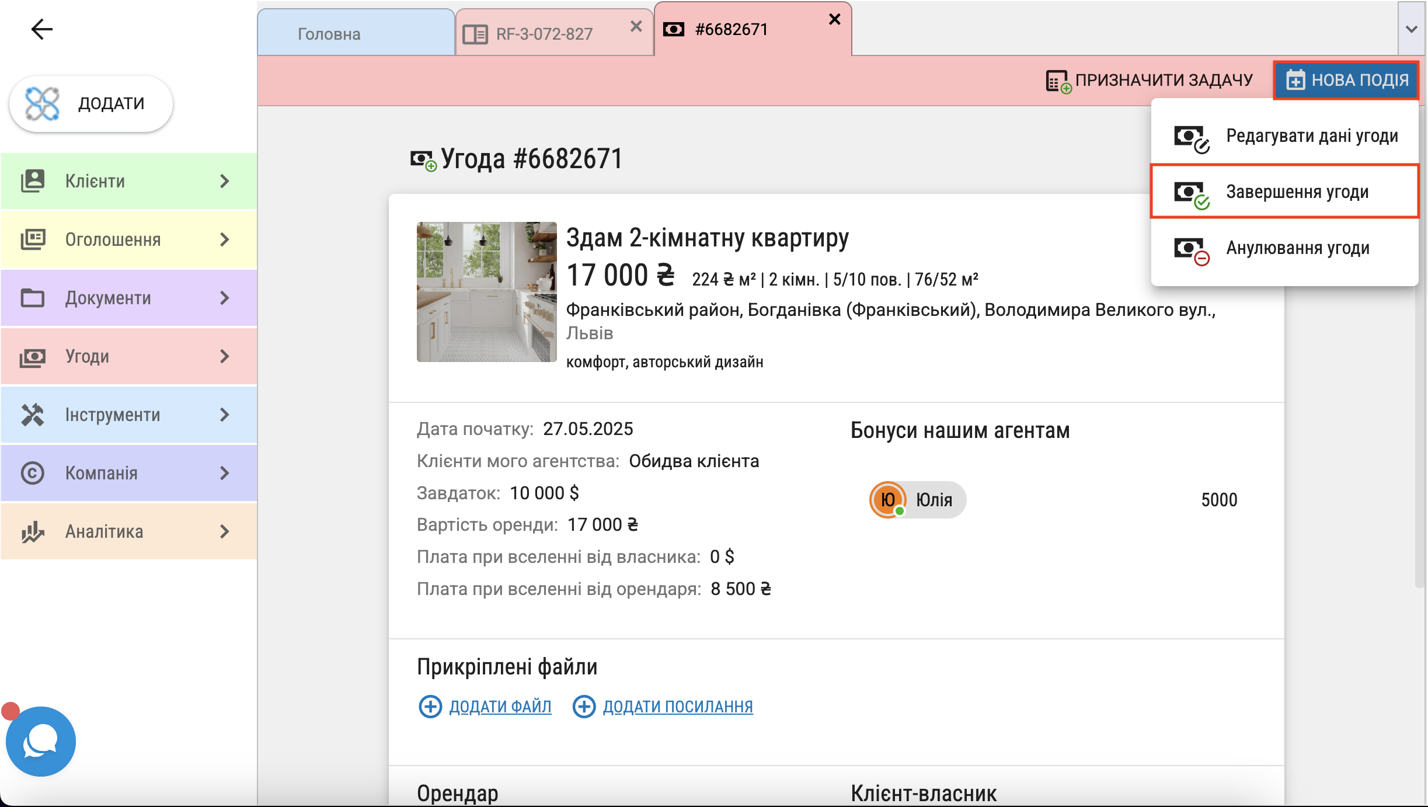Click the Компанія copyright icon
The height and width of the screenshot is (807, 1428).
coord(33,473)
